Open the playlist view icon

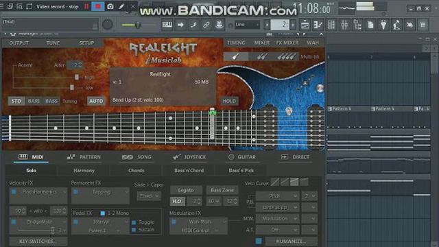click(305, 25)
